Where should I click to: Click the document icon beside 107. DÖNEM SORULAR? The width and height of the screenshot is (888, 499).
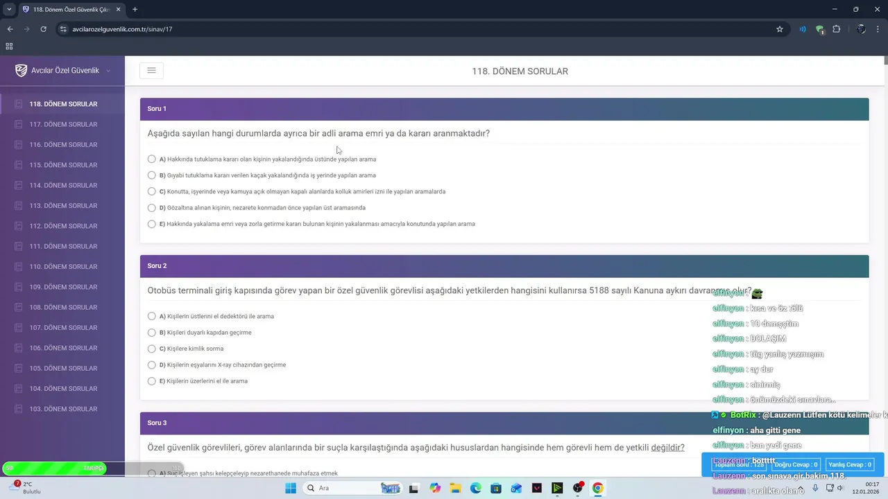(19, 328)
